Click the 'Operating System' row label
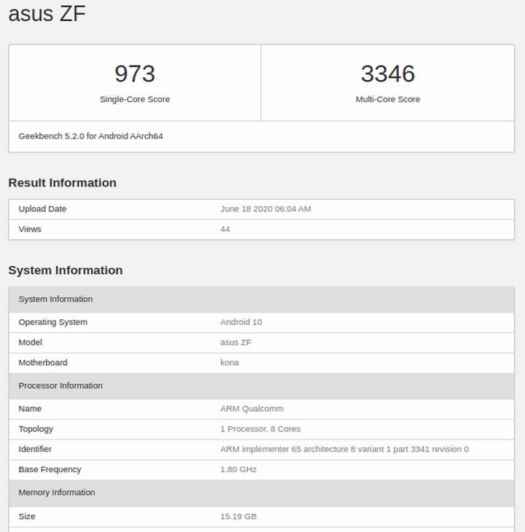Viewport: 525px width, 532px height. click(x=53, y=322)
